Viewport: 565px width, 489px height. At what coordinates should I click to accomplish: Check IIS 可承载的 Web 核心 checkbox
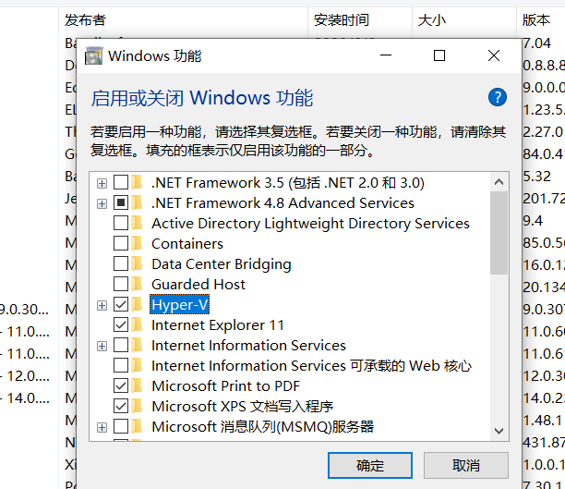121,365
